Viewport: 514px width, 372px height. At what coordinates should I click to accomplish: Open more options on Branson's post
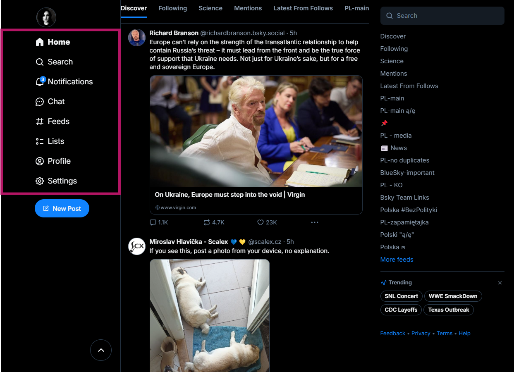click(x=315, y=222)
